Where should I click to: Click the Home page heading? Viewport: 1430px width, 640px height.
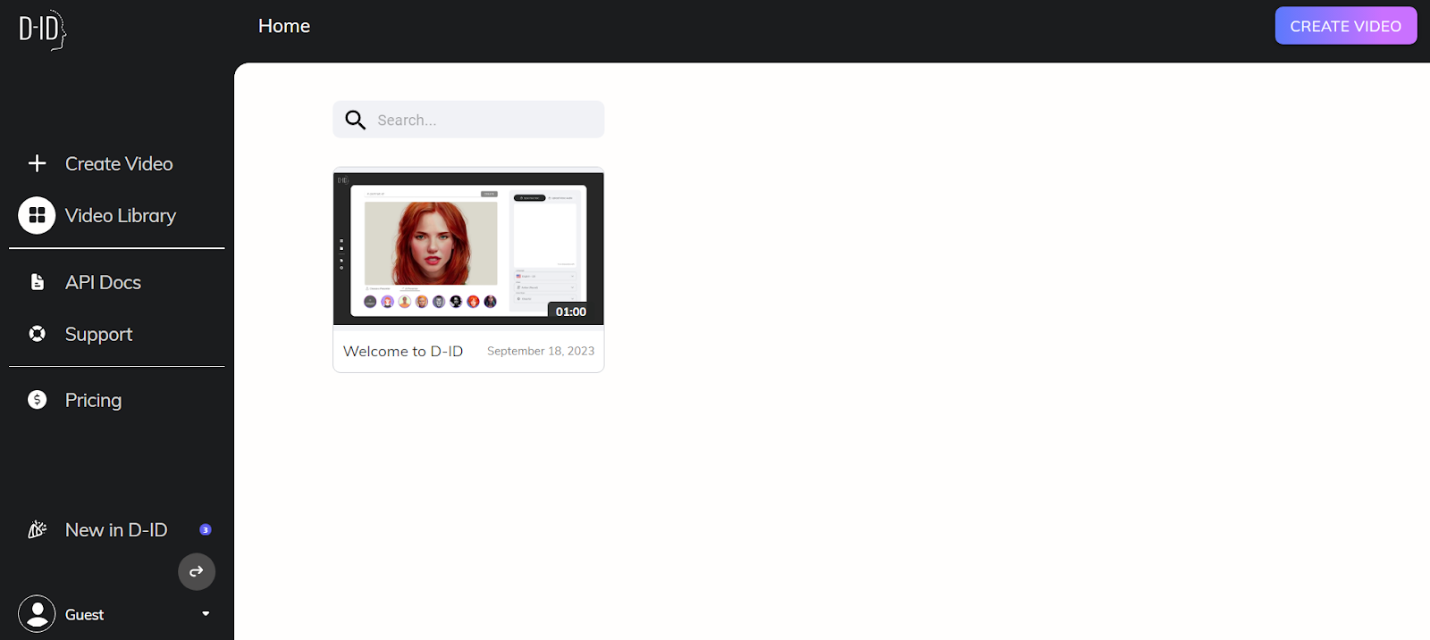tap(284, 26)
